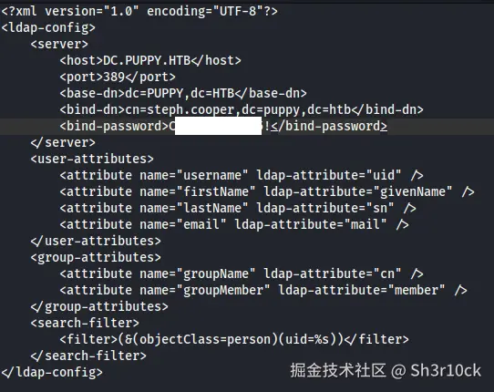
Task: Click the groupName cn attribute line
Action: click(x=242, y=273)
